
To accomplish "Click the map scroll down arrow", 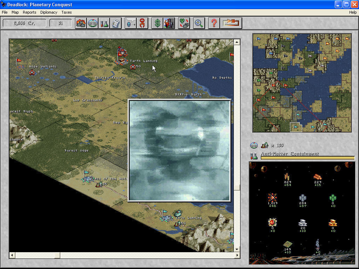I will click(x=237, y=249).
